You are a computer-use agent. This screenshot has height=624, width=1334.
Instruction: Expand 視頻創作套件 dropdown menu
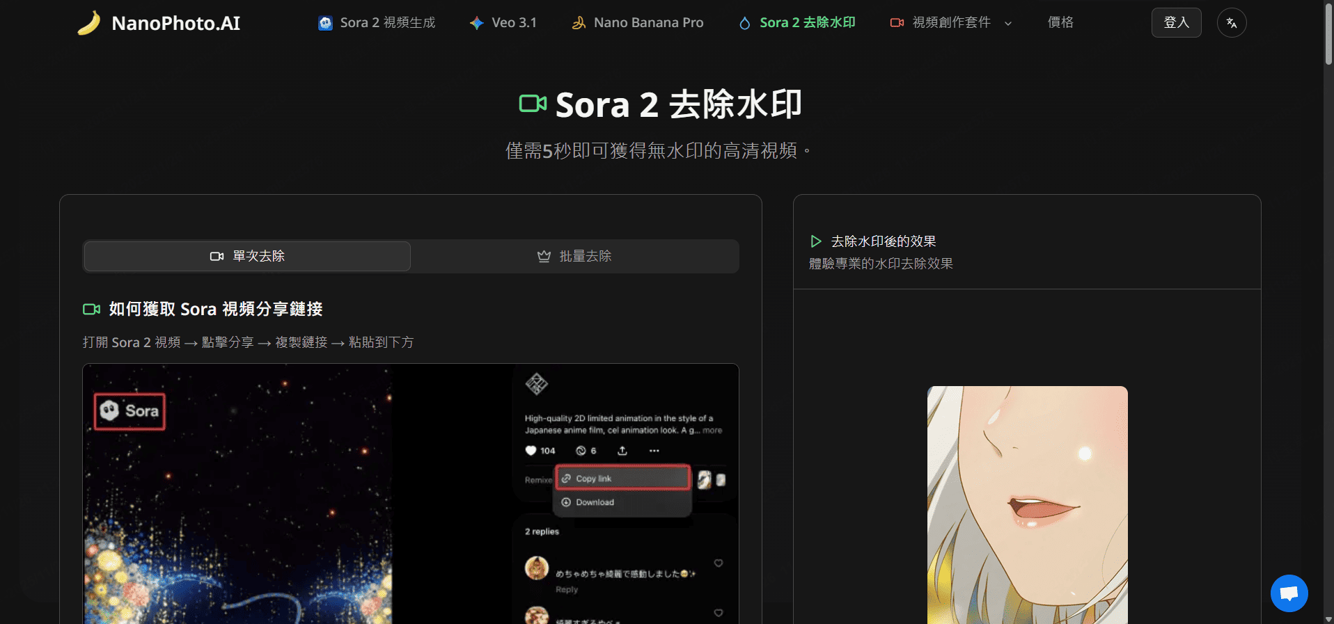click(951, 23)
